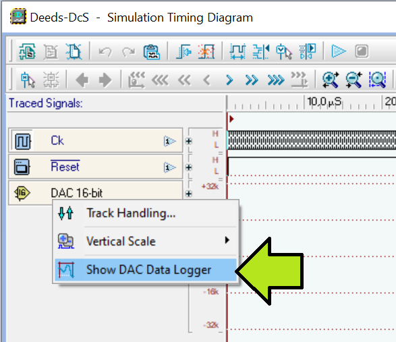Click the undo arrow icon
396x342 pixels.
click(x=105, y=52)
